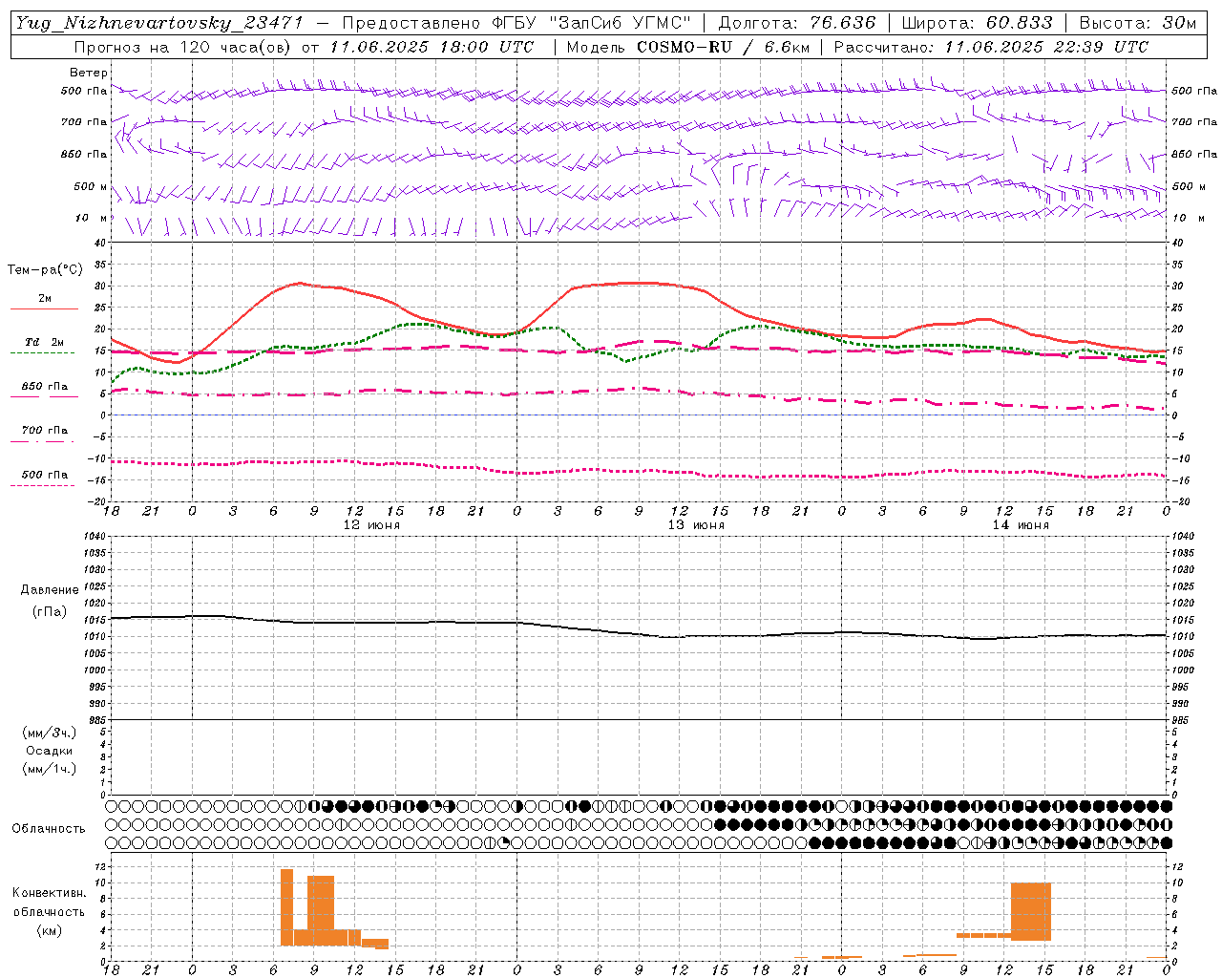Click the Осадки precipitation label
The width and height of the screenshot is (1222, 978).
tap(50, 751)
